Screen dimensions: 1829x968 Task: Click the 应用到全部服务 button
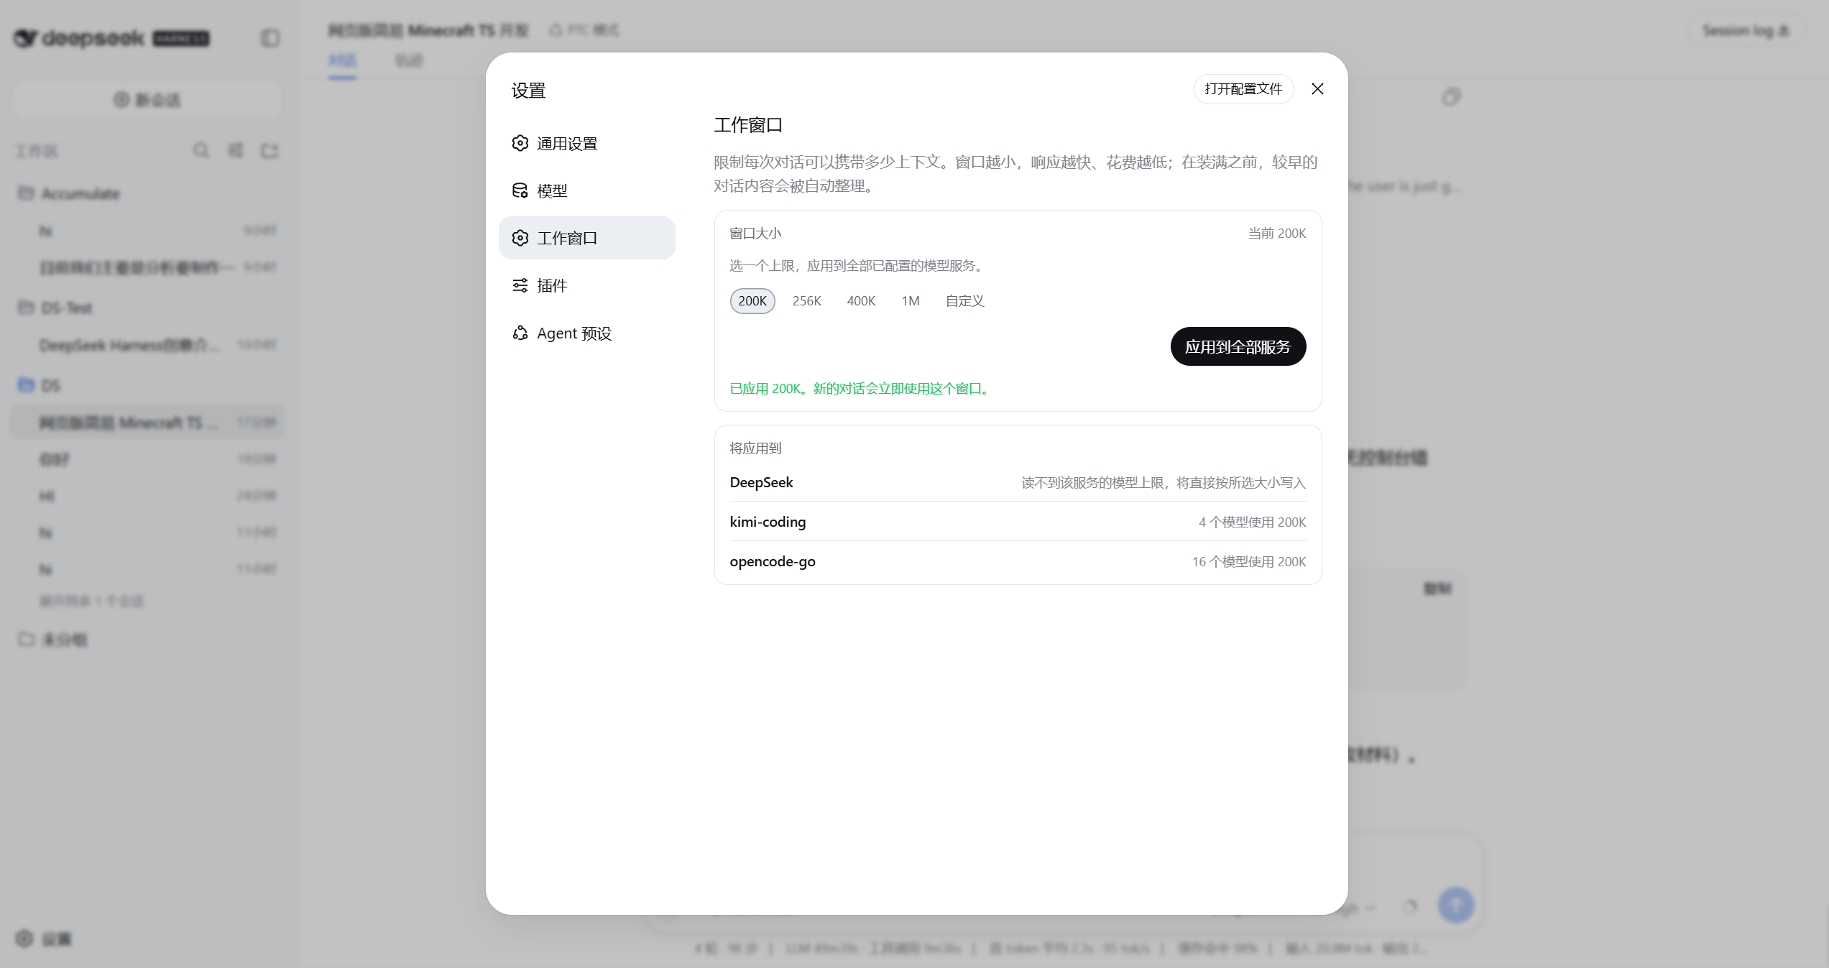(x=1238, y=346)
